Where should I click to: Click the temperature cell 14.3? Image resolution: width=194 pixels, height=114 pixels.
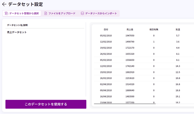pyautogui.click(x=178, y=66)
